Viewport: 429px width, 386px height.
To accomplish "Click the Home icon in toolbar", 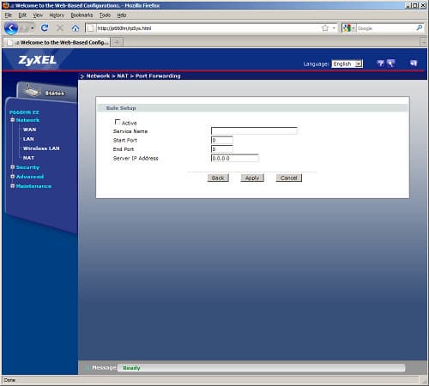I will coord(76,28).
